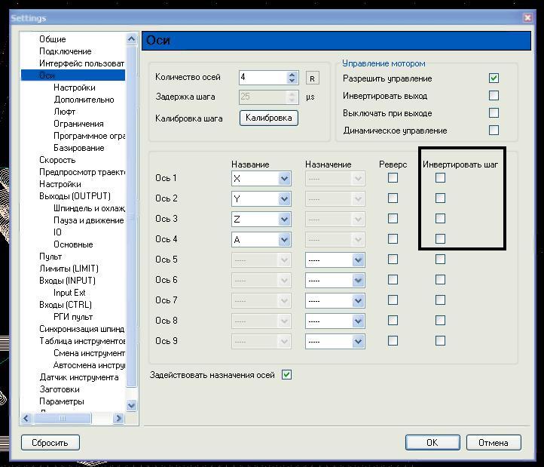The image size is (544, 467).
Task: Check Инвертировать шаг for Ось 4
Action: pyautogui.click(x=440, y=239)
